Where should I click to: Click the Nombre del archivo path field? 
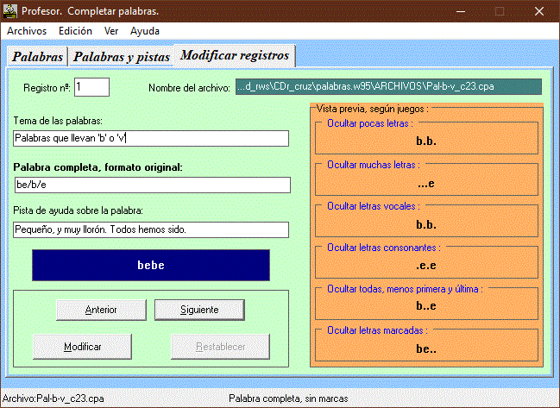388,87
